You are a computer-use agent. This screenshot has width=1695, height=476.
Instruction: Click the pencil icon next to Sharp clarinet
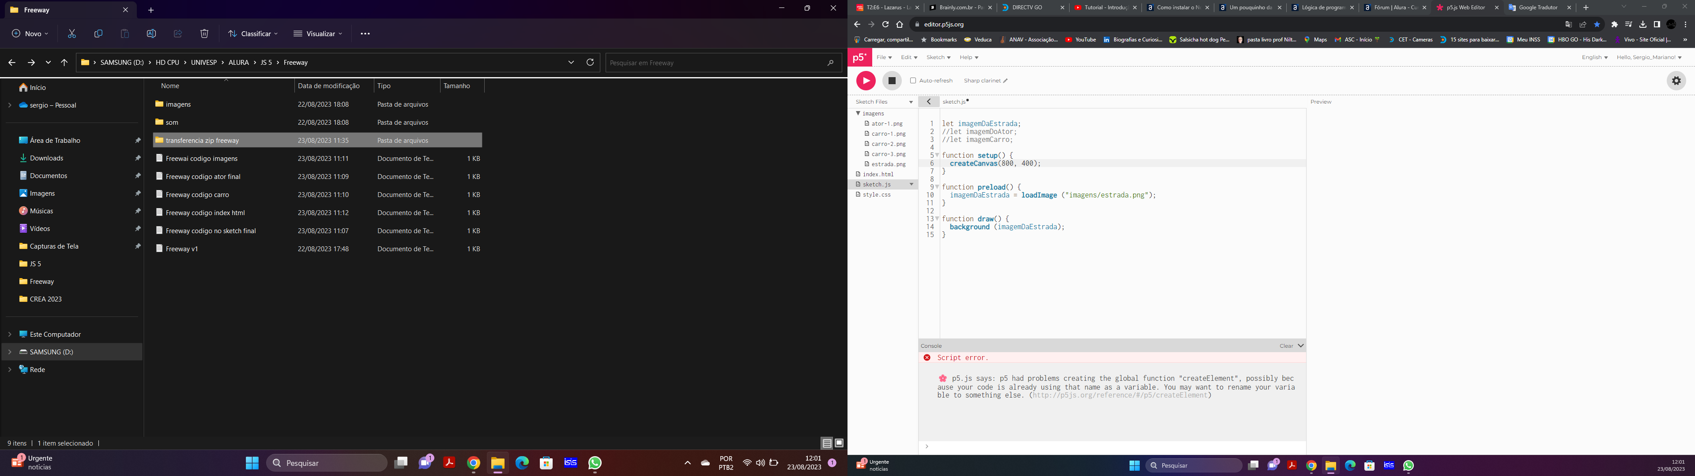[1006, 81]
